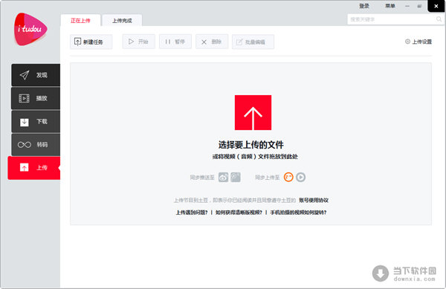Click 新建任务 new task button
Viewport: 446px width, 289px height.
point(91,42)
